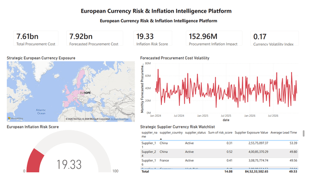Screen dimensions: 312x180
Task: Click the Jan 2025 x-axis label
Action: (x=203, y=116)
